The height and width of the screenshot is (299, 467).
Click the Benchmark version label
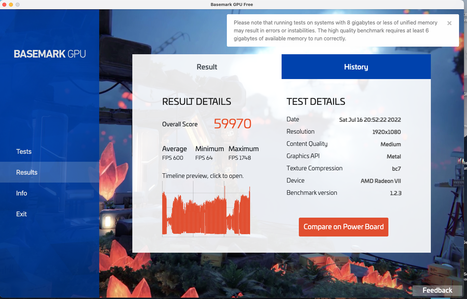pyautogui.click(x=312, y=193)
